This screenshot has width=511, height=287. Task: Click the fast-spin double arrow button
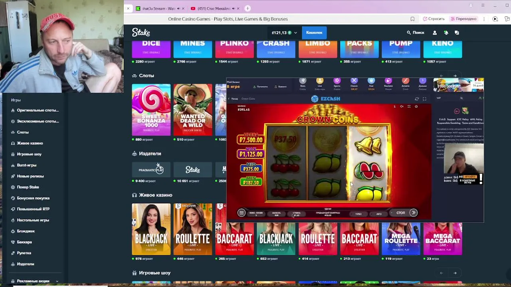coord(414,213)
